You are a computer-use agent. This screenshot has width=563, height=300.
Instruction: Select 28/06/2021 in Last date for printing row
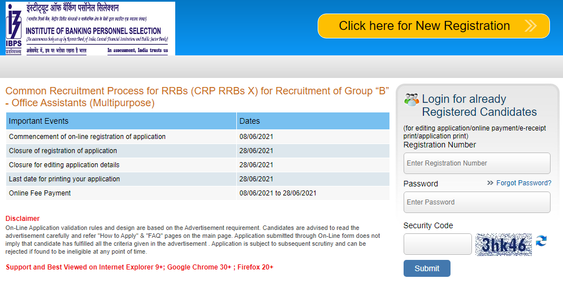pos(257,179)
